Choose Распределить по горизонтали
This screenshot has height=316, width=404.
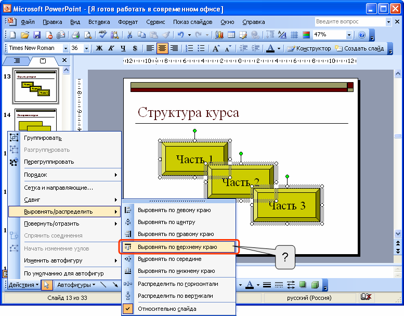pos(179,284)
